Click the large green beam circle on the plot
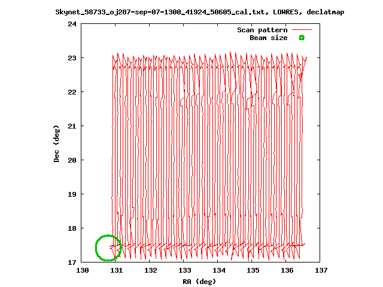 click(108, 248)
